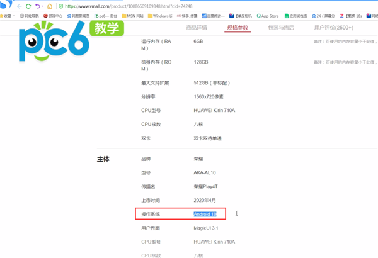Click the 上市时间 label
This screenshot has height=258, width=378.
tap(151, 201)
